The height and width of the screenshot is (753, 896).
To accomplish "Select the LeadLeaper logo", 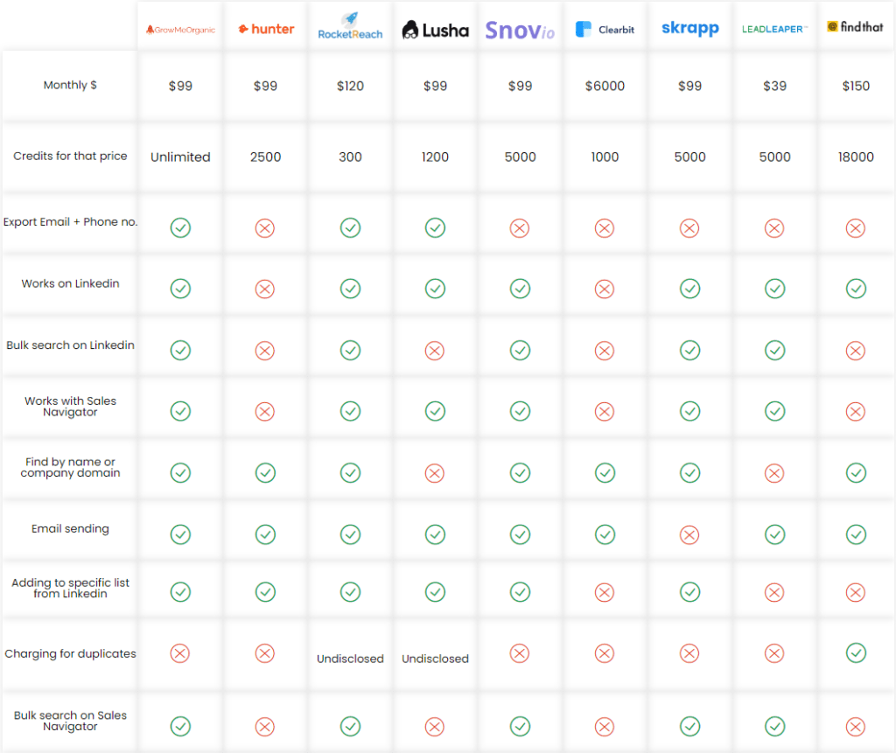I will coord(773,28).
